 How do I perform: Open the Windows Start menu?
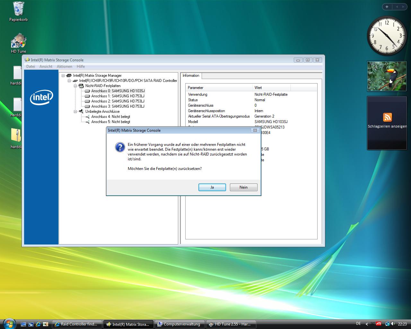pyautogui.click(x=9, y=324)
